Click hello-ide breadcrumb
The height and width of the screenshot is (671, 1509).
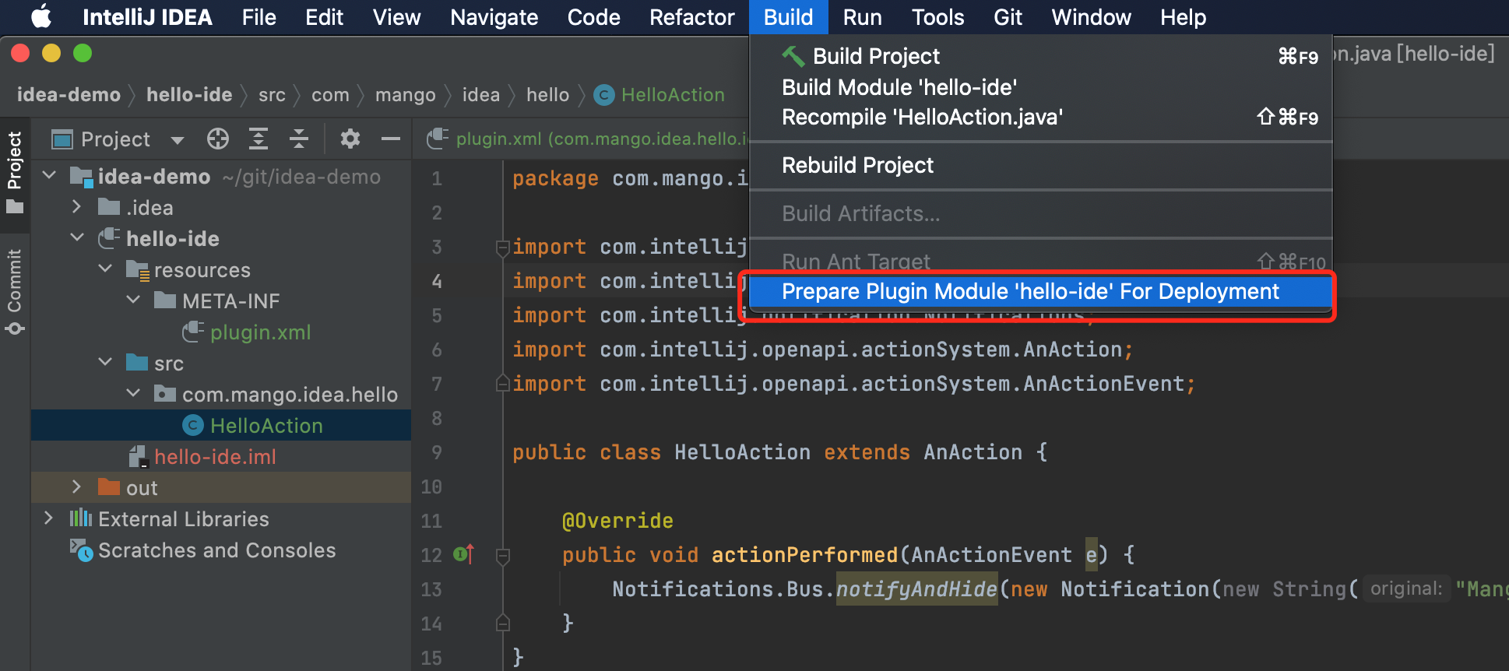click(189, 95)
